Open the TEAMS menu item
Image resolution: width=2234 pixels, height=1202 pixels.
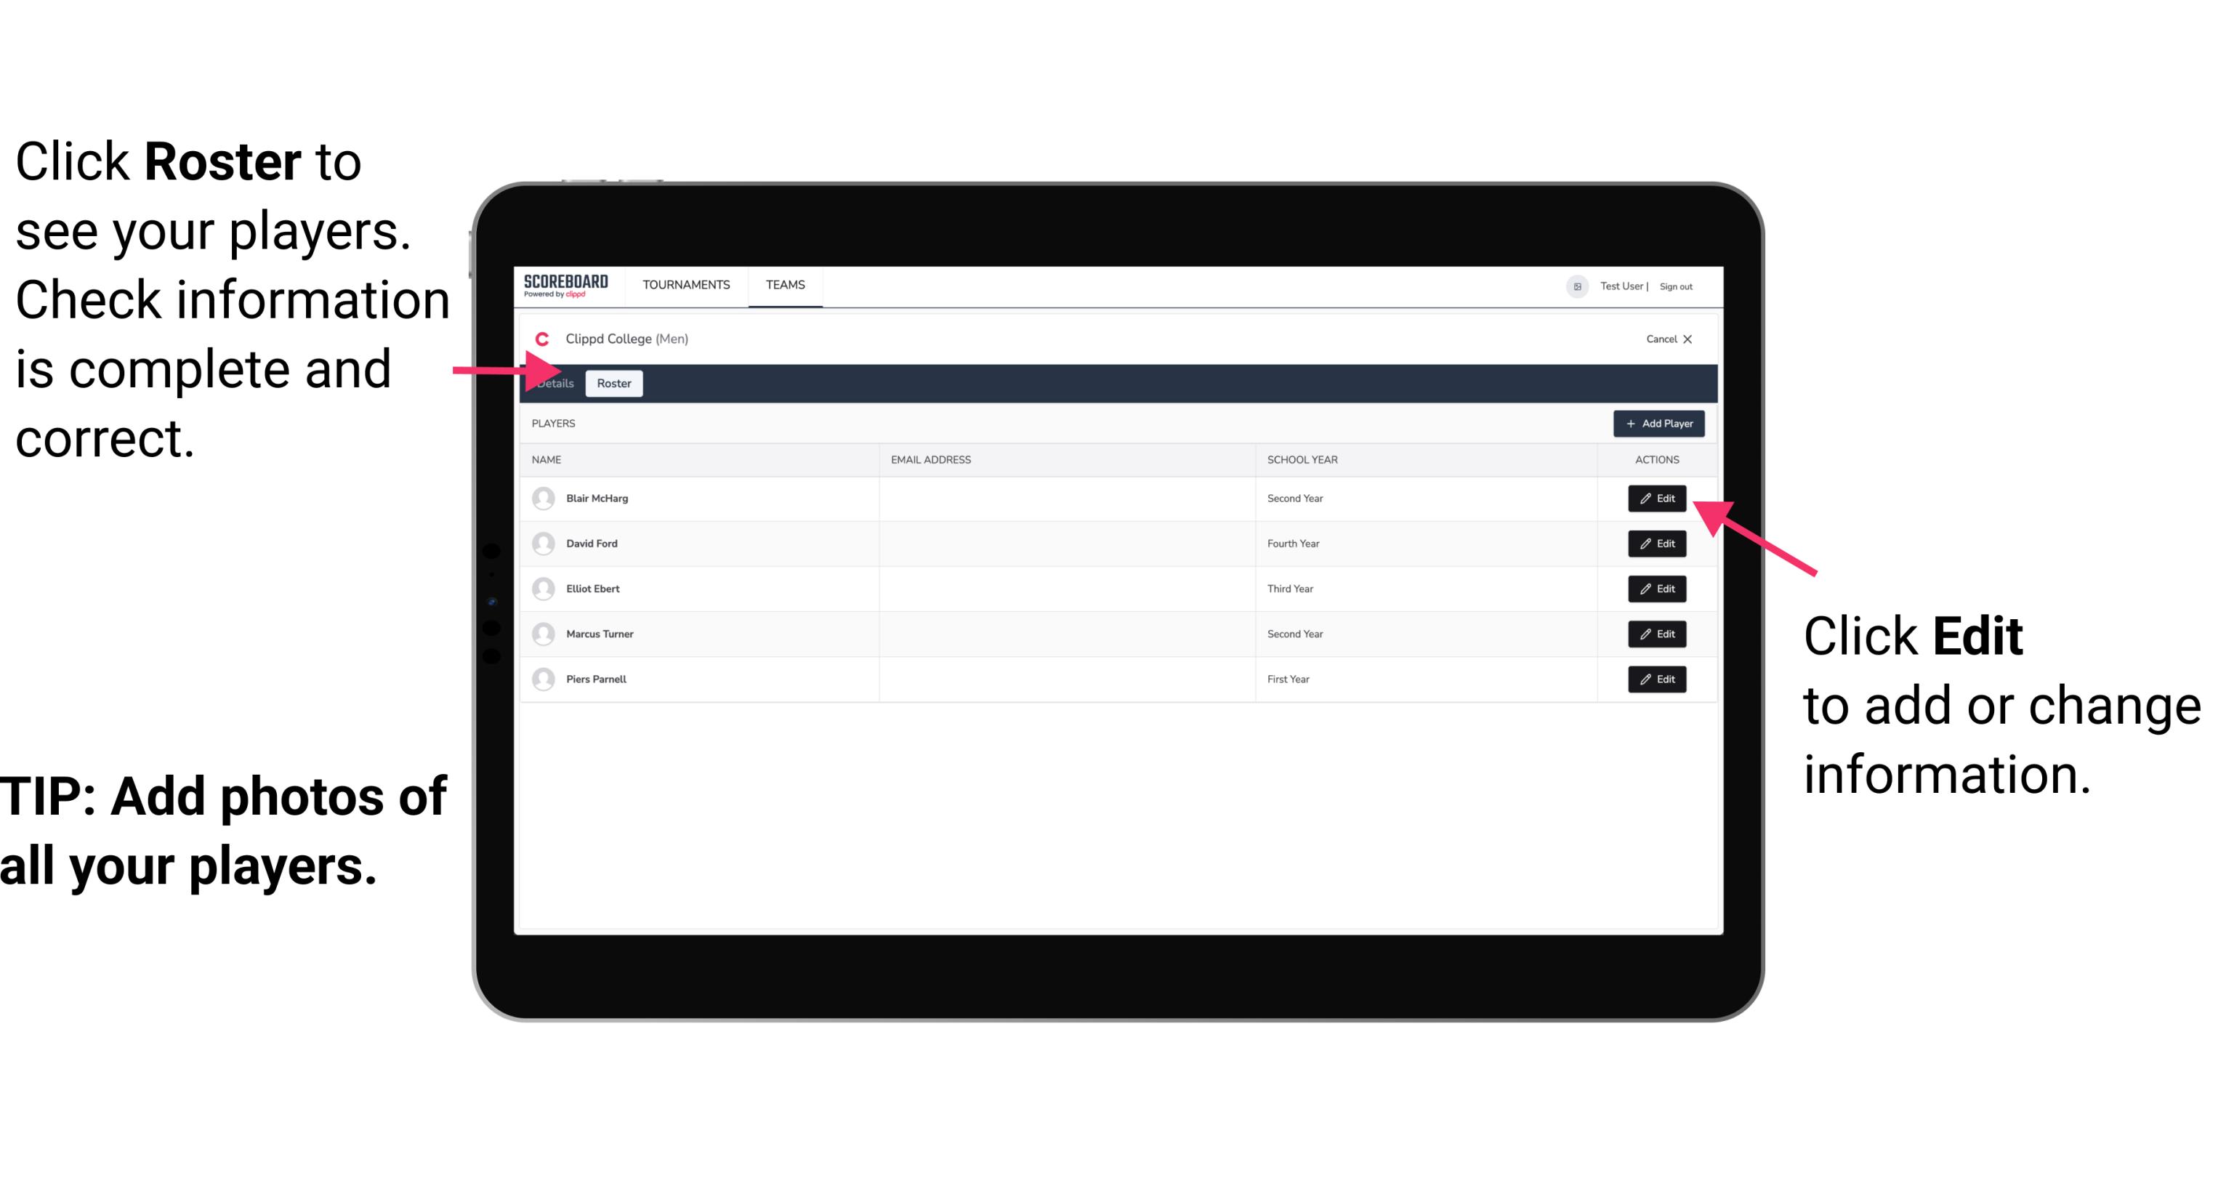pyautogui.click(x=783, y=284)
